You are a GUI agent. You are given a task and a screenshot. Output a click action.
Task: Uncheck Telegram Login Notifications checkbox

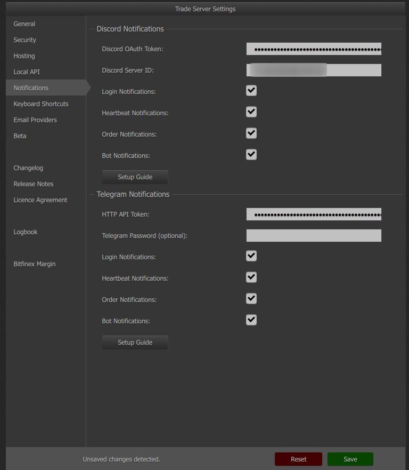[x=251, y=256]
